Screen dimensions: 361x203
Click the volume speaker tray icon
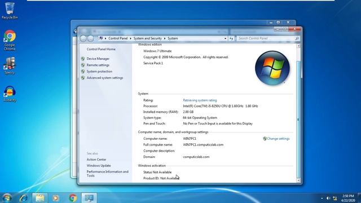click(328, 198)
